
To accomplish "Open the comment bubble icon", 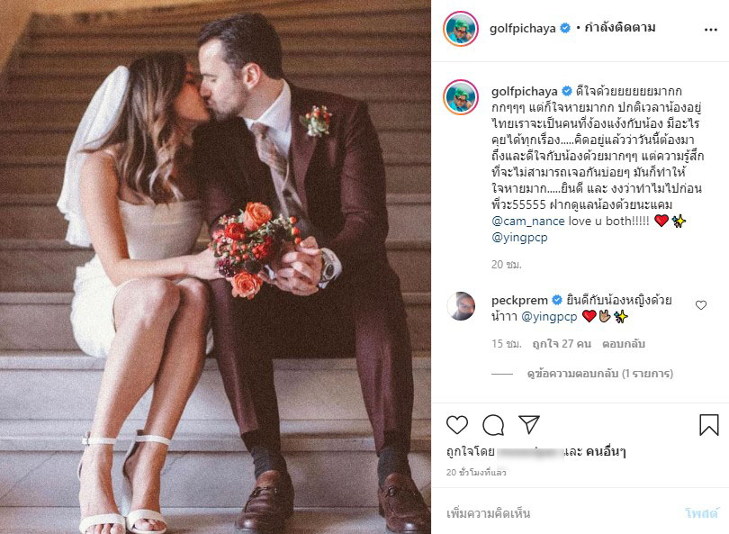I will click(x=493, y=425).
